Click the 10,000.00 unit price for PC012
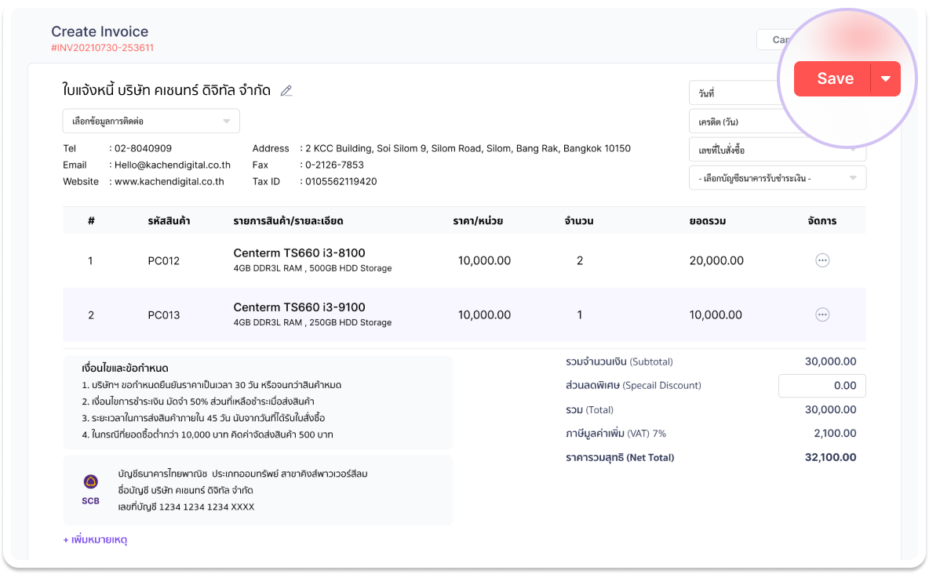This screenshot has width=929, height=574. (x=484, y=260)
